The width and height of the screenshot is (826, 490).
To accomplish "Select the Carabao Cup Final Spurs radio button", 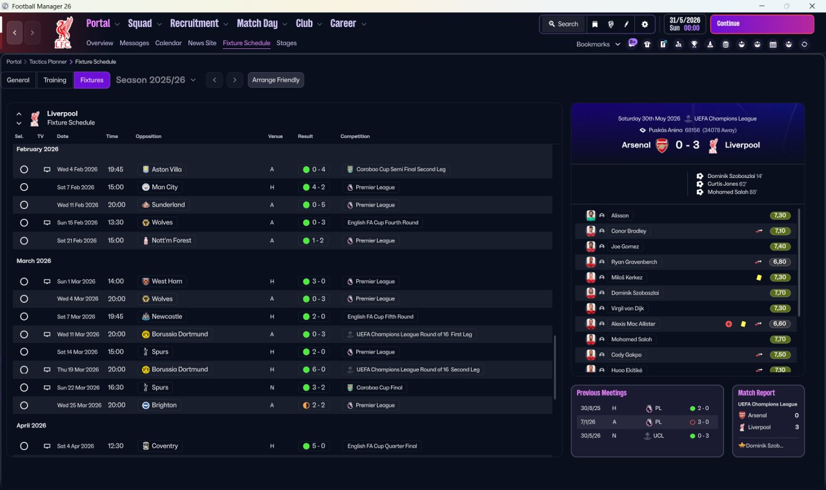I will 24,387.
